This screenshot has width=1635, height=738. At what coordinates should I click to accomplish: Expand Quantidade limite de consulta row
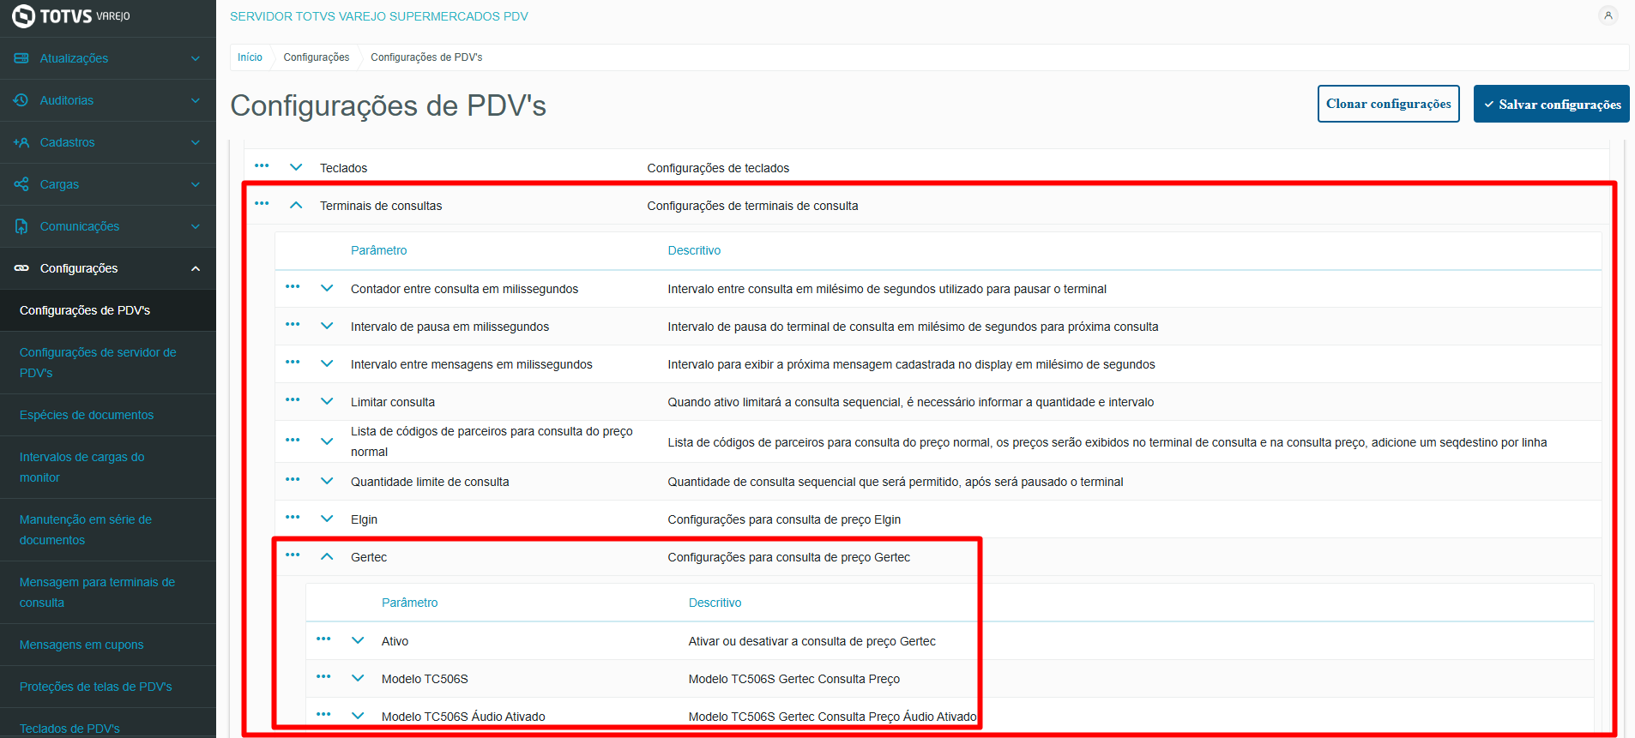(x=327, y=481)
